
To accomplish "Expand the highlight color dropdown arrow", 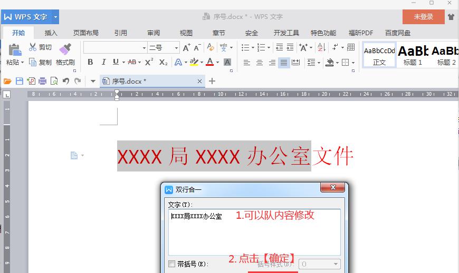I will [x=202, y=63].
